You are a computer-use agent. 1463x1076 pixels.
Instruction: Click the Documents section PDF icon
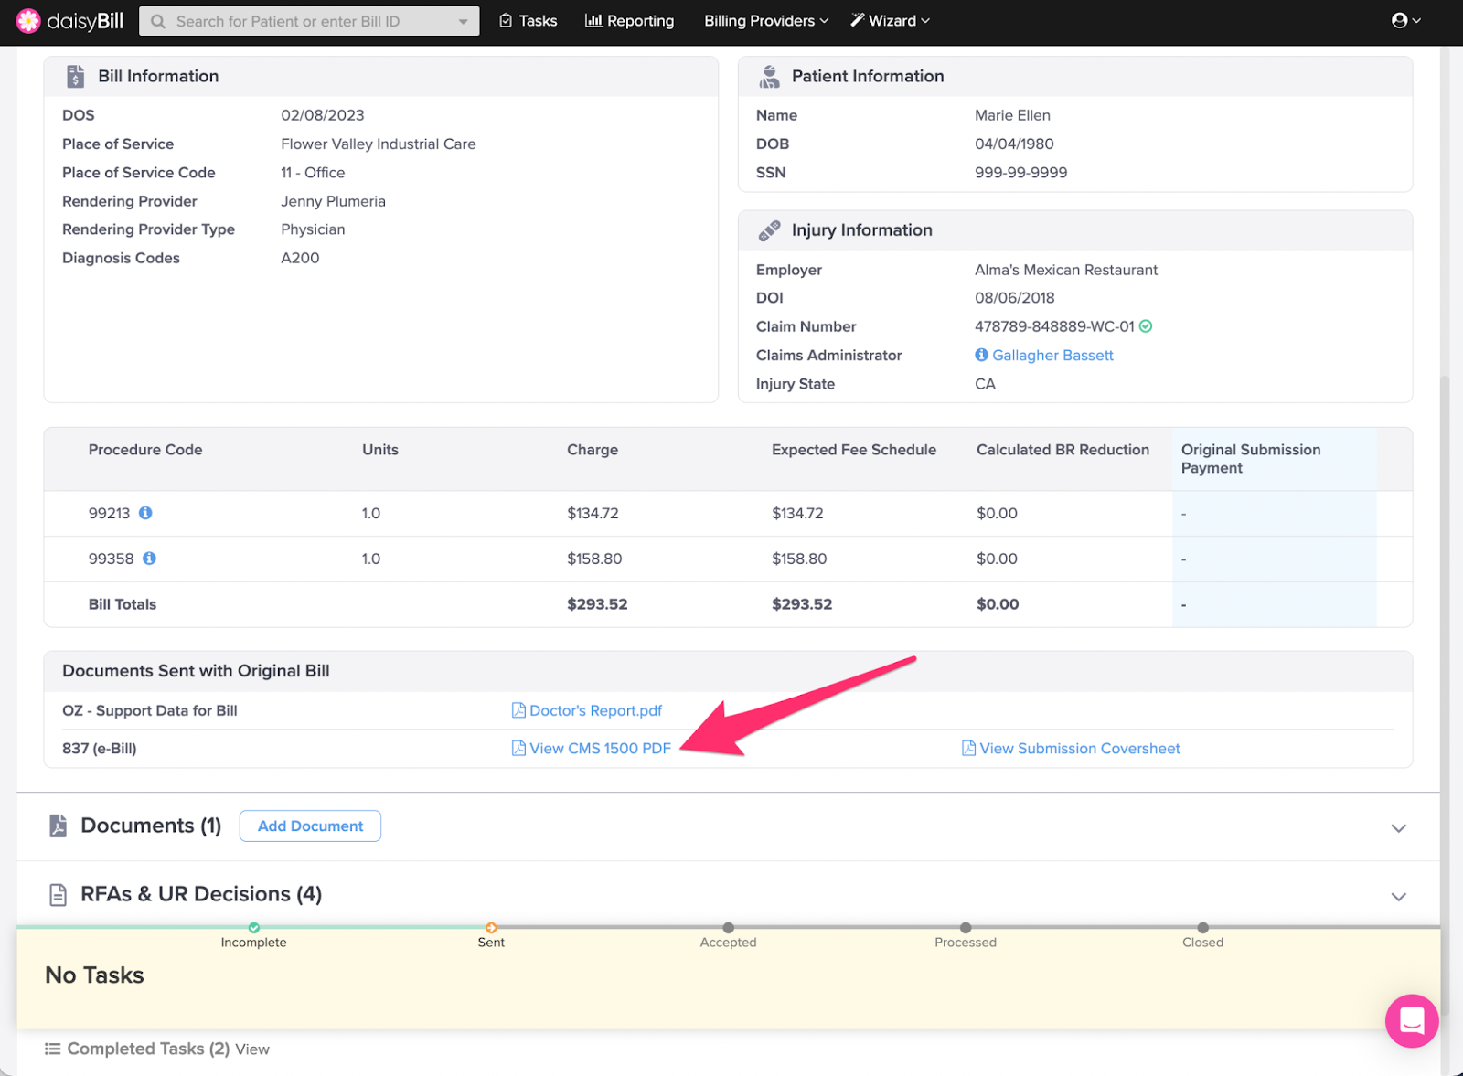[59, 826]
